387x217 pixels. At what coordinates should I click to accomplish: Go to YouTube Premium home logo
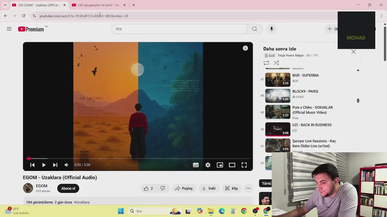coord(31,29)
